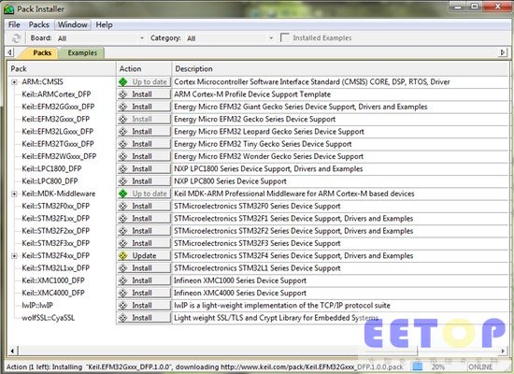Install the Keil::STM32F1xx_DFP pack
514x374 pixels.
[x=144, y=219]
